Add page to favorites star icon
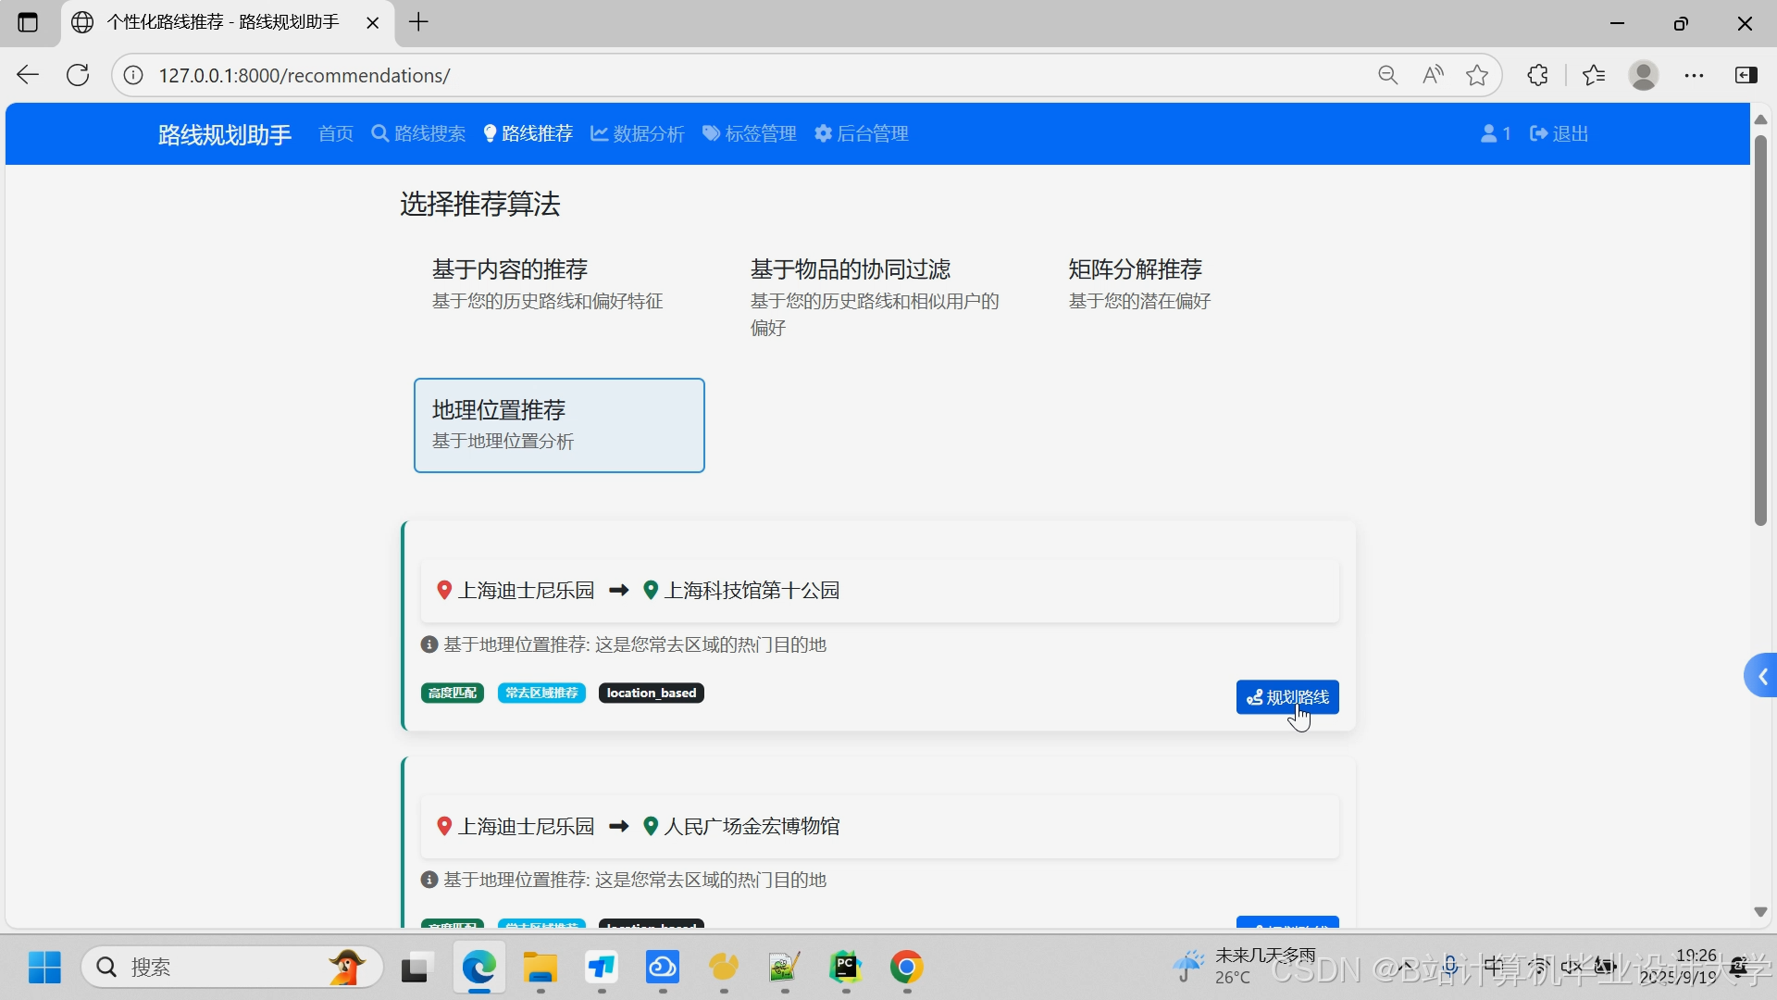This screenshot has height=1000, width=1777. (1477, 75)
